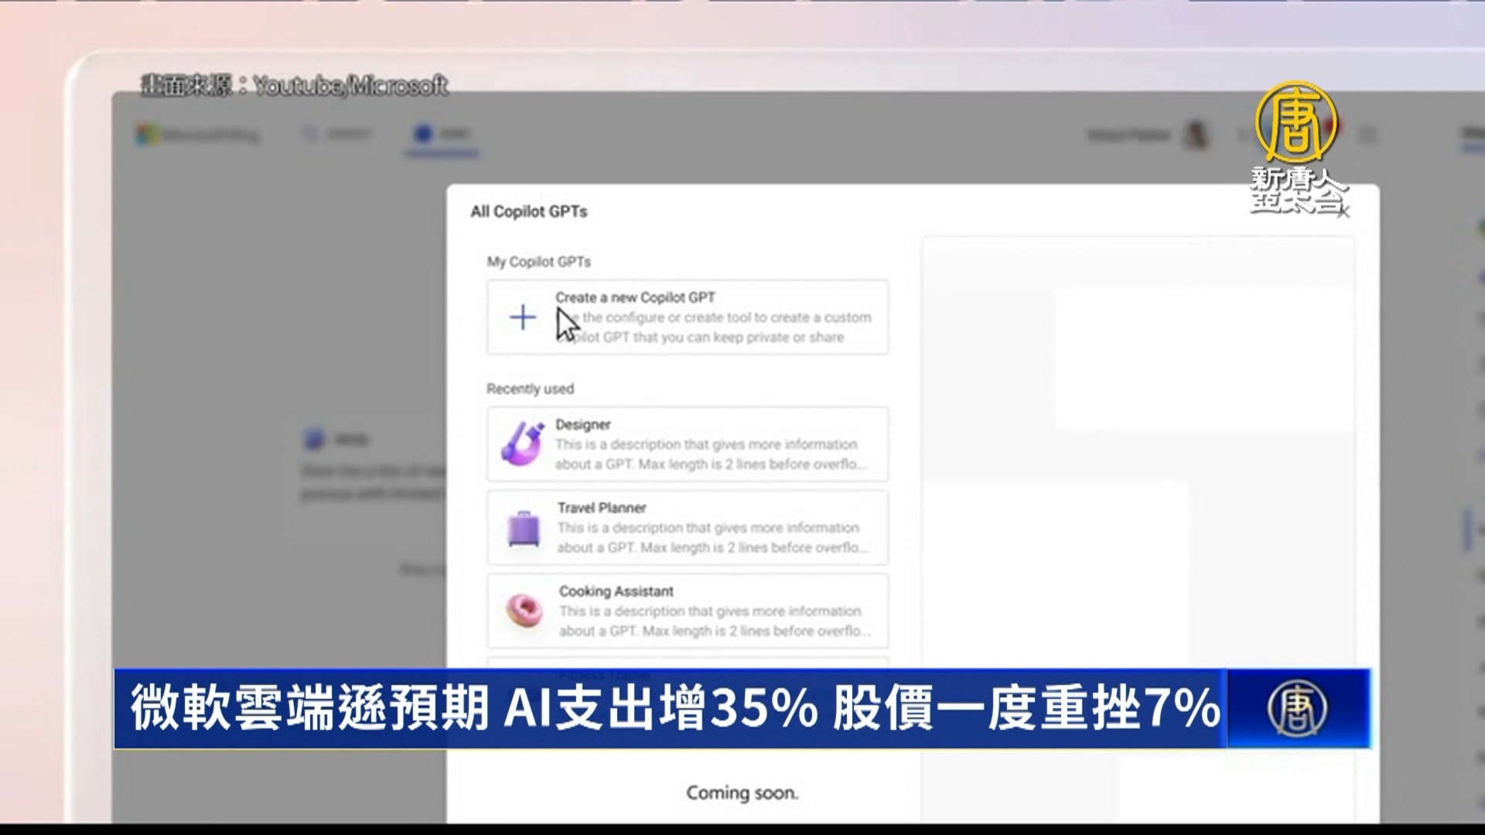Viewport: 1485px width, 835px height.
Task: Click the blue Chat tab icon
Action: 423,134
